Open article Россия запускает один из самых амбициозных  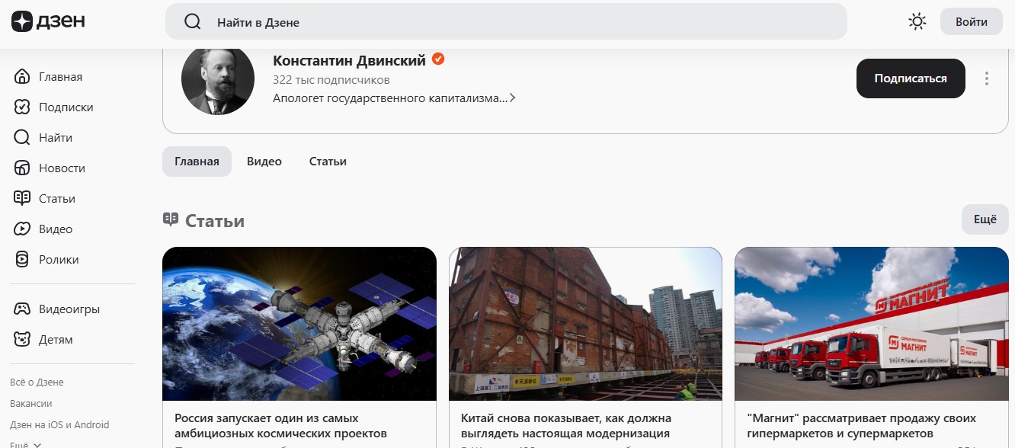click(x=280, y=426)
